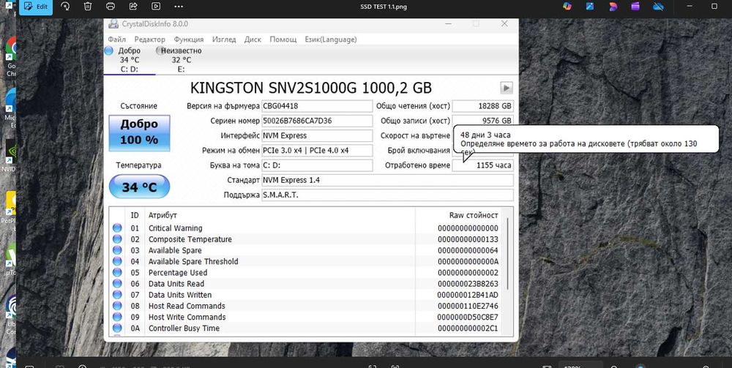Click power-on hours value 1155 часа
The height and width of the screenshot is (368, 732).
[482, 165]
